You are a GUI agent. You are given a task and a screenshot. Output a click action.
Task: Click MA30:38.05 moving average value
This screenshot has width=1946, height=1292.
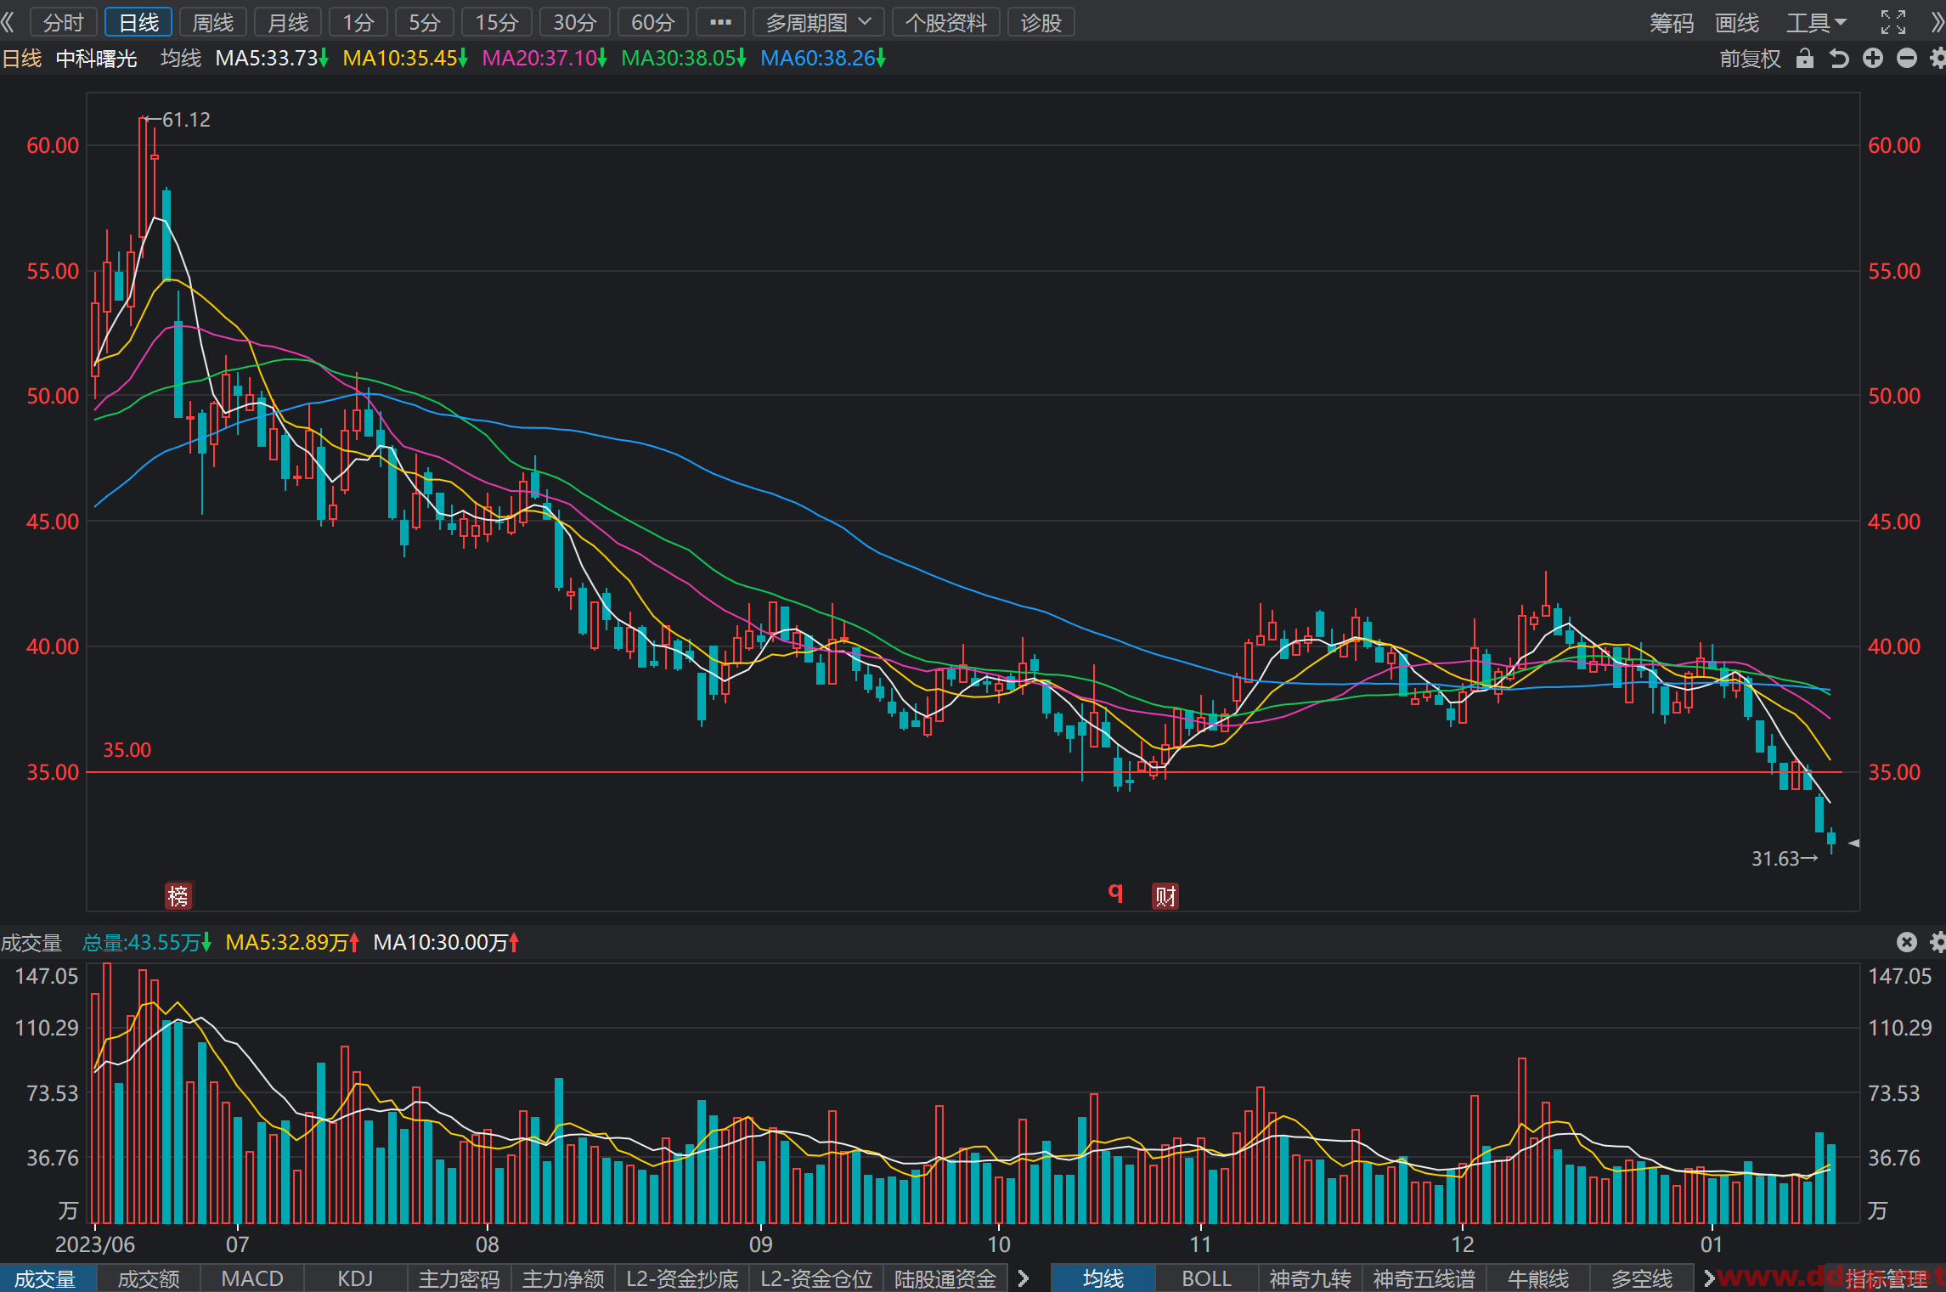coord(684,59)
